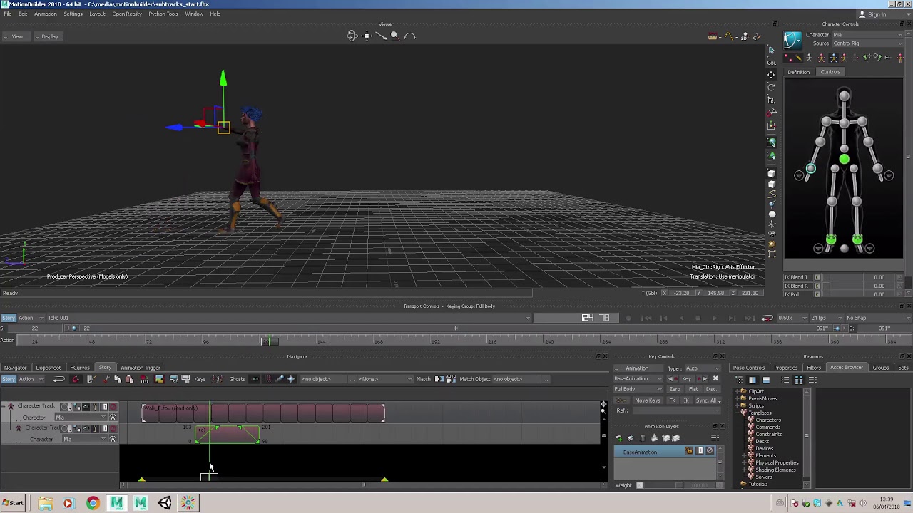Select the Characters template item

click(768, 420)
